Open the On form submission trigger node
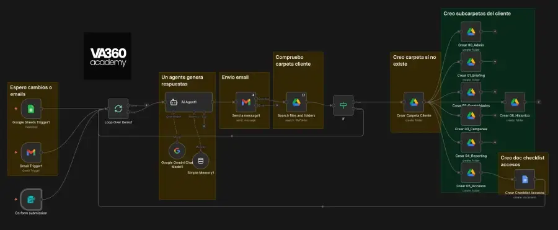558x230 pixels. point(31,199)
